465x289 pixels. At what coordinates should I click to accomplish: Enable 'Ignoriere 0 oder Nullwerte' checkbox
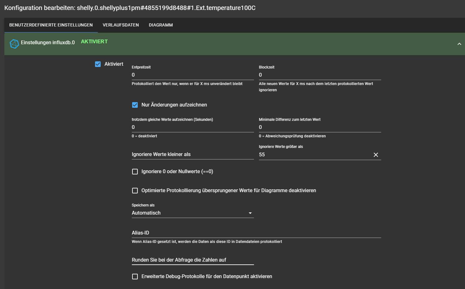(135, 172)
